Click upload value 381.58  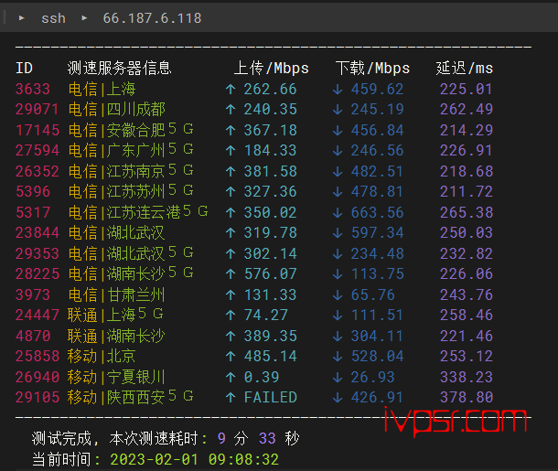(x=270, y=171)
